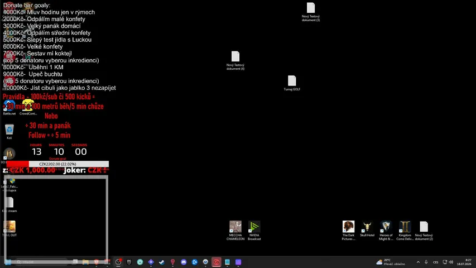Open Brave browser from the taskbar
The image size is (476, 268).
pos(96,262)
